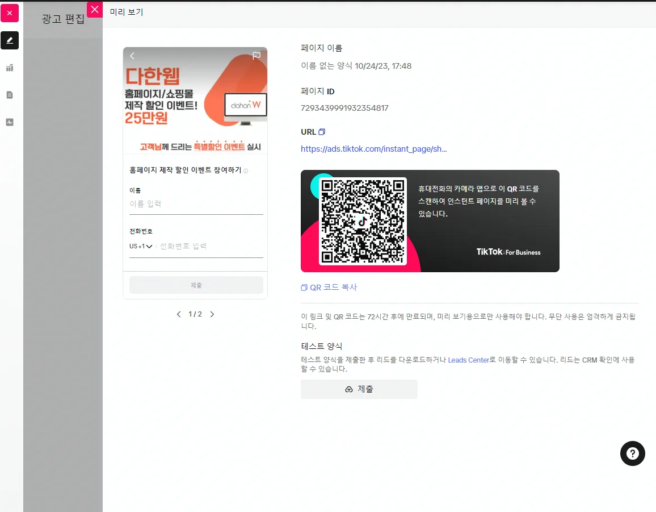Open the analytics chart icon in sidebar

9,68
